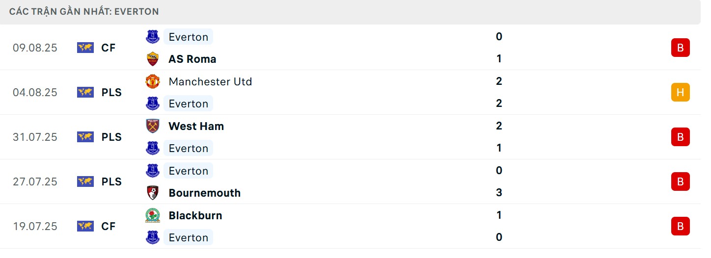
Task: Open the Manchester Utd team link
Action: point(210,81)
